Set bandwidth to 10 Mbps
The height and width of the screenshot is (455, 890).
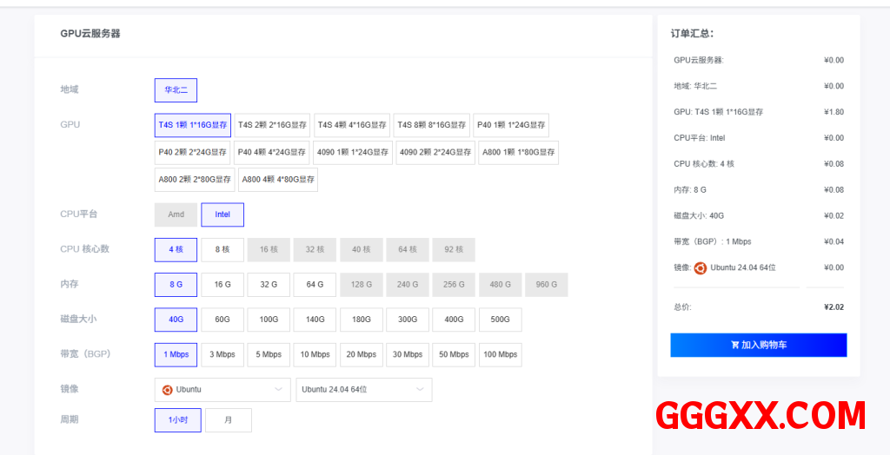(x=315, y=355)
